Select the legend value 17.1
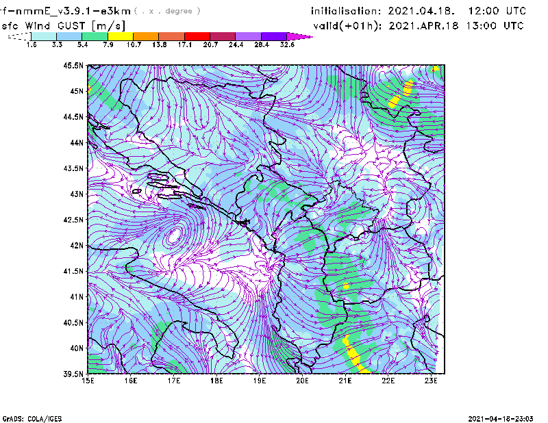Screen dimensions: 548x423 (184, 44)
